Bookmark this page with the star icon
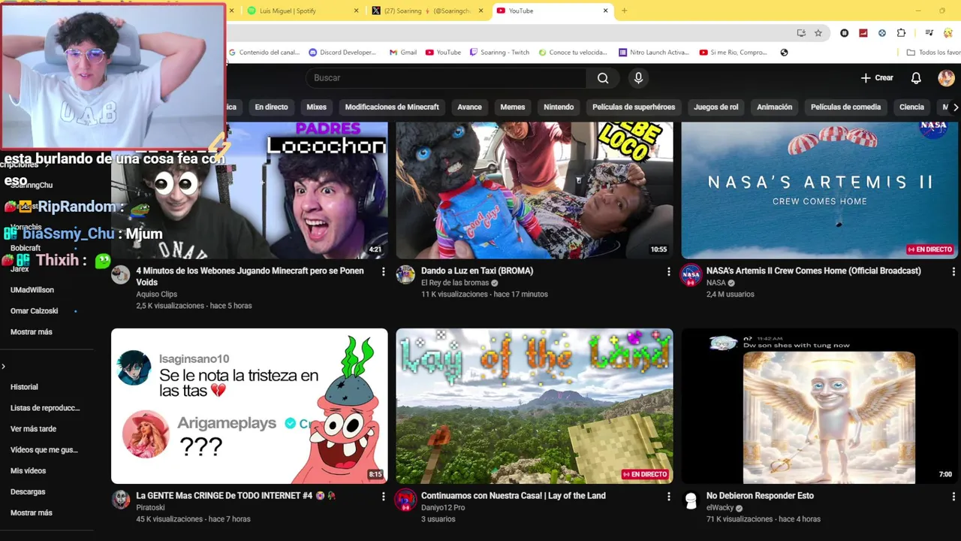Viewport: 961px width, 541px height. (818, 33)
